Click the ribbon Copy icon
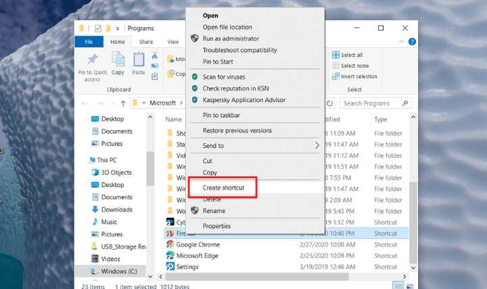 118,59
